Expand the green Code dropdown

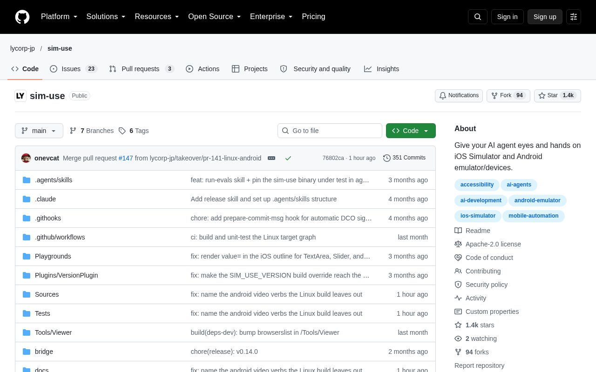[411, 131]
